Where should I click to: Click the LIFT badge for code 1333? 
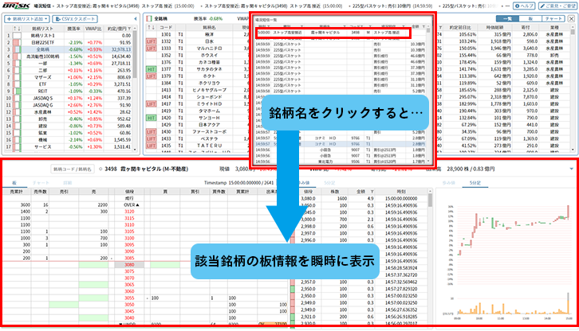click(x=151, y=49)
